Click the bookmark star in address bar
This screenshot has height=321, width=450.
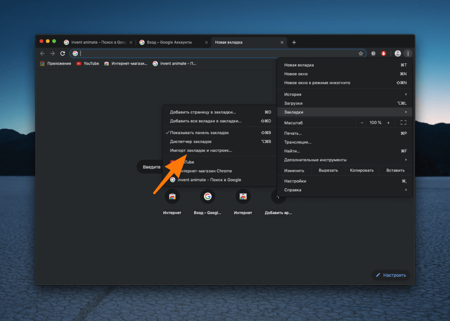(x=361, y=53)
